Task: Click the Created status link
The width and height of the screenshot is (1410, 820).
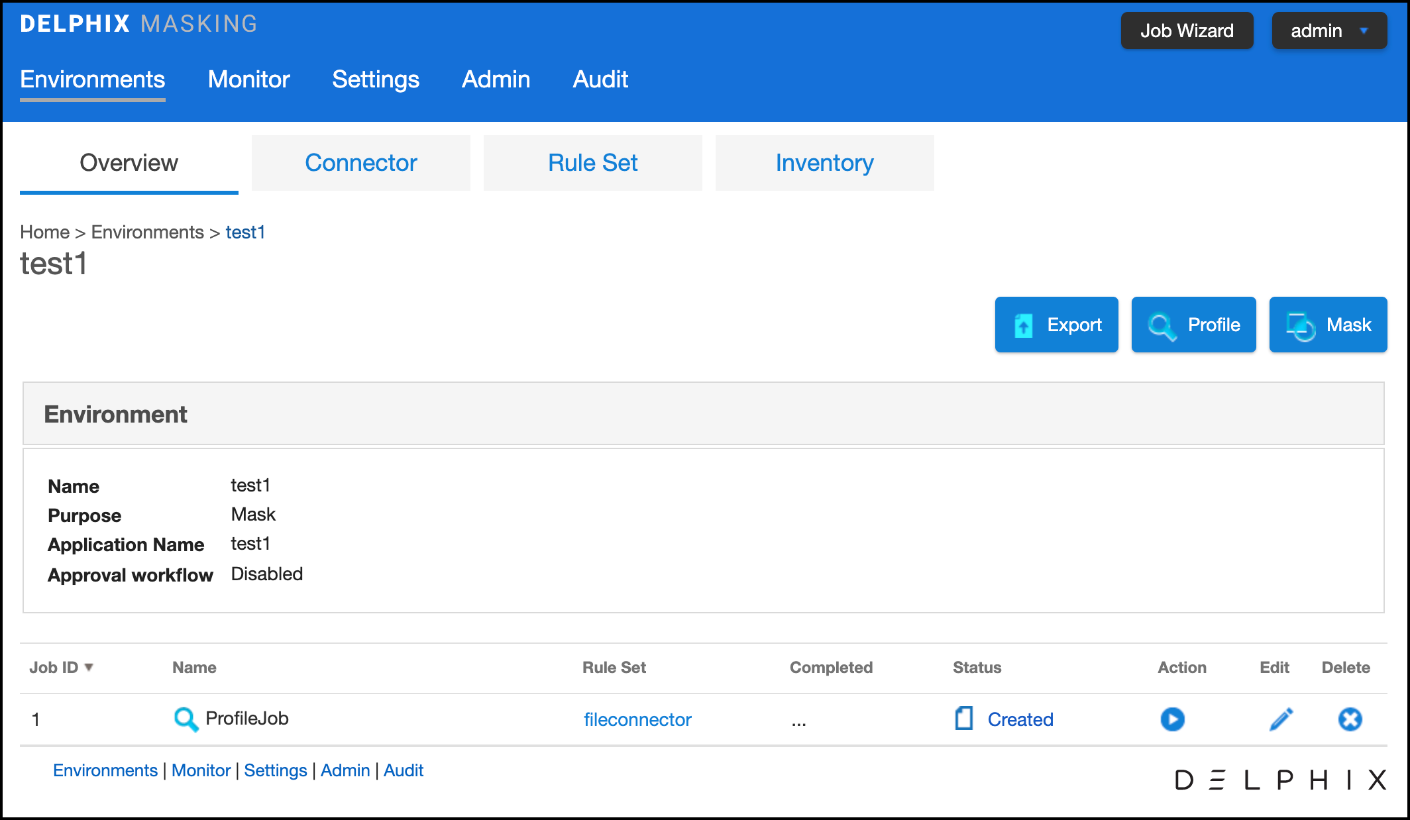Action: pyautogui.click(x=1020, y=720)
